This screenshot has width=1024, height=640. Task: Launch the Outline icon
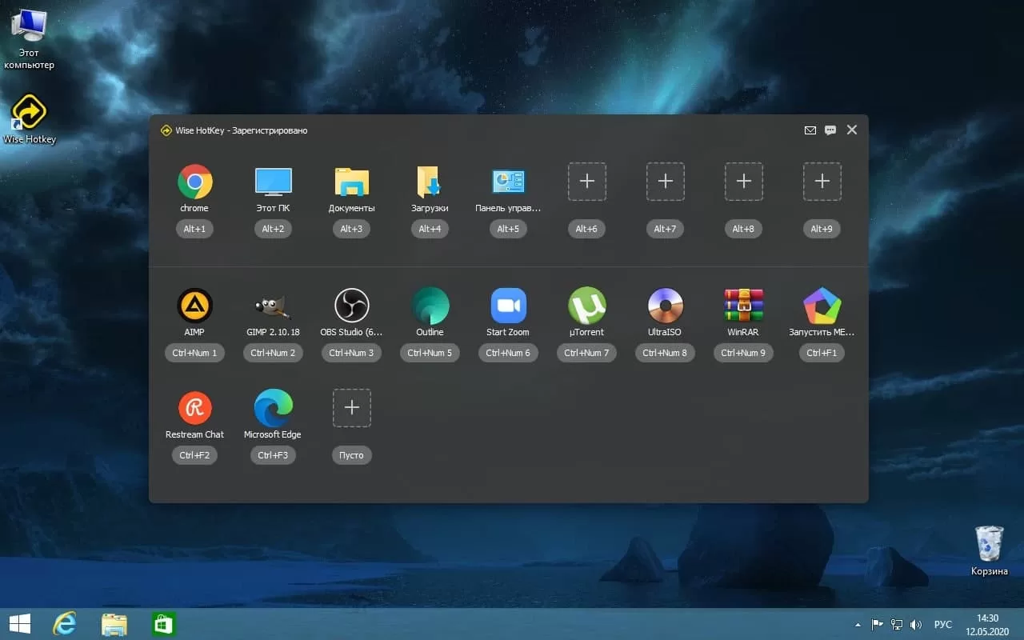(430, 306)
